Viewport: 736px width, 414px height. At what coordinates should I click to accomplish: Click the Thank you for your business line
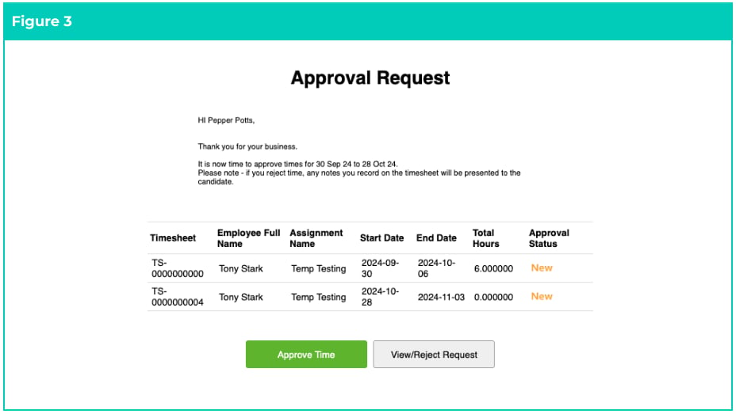click(x=247, y=146)
